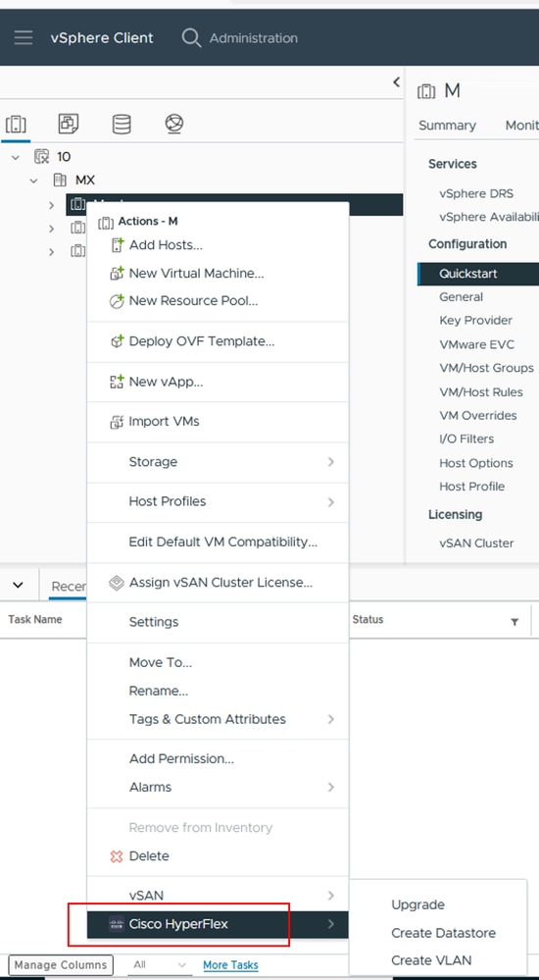
Task: Select Create Datastore in HyperFlex submenu
Action: [443, 933]
